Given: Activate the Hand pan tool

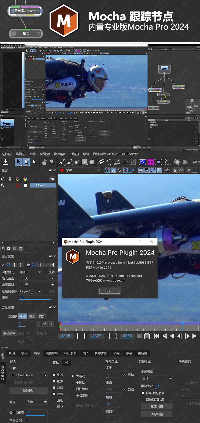Looking at the screenshot, I should tap(44, 162).
